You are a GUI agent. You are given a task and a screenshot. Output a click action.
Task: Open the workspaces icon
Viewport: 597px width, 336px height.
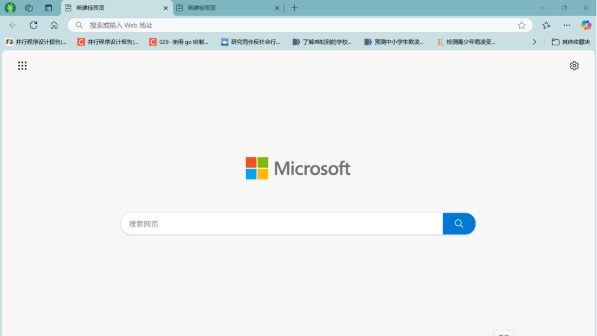click(29, 8)
